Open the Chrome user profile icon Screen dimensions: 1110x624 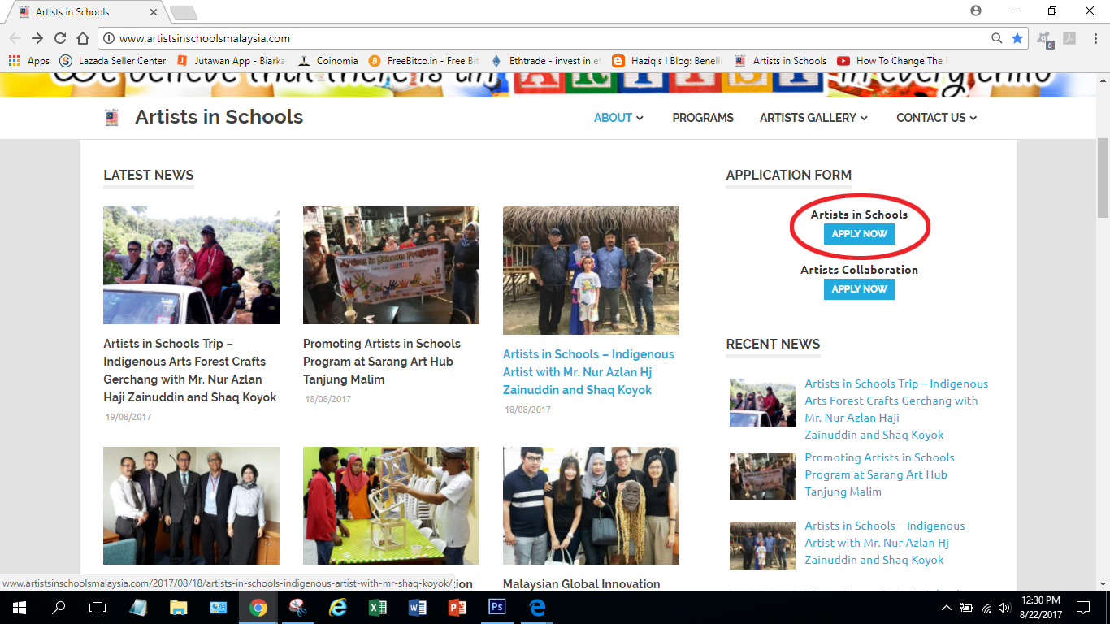[x=975, y=11]
